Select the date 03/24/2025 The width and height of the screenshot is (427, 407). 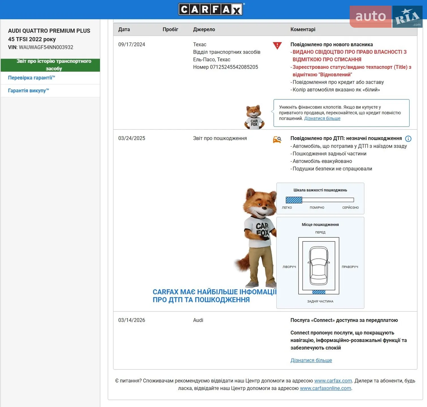point(132,138)
